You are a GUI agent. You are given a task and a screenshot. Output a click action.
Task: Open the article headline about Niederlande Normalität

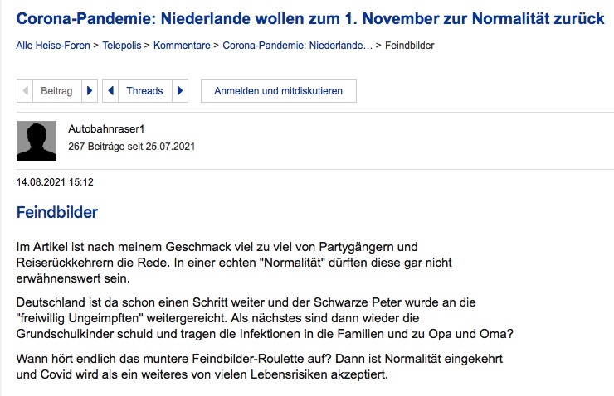[x=310, y=18]
